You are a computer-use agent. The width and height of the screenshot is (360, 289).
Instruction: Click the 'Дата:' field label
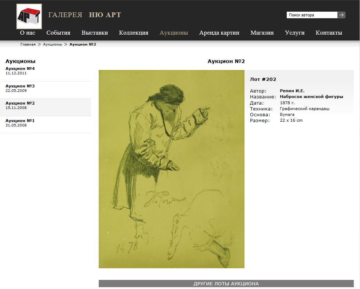(257, 103)
